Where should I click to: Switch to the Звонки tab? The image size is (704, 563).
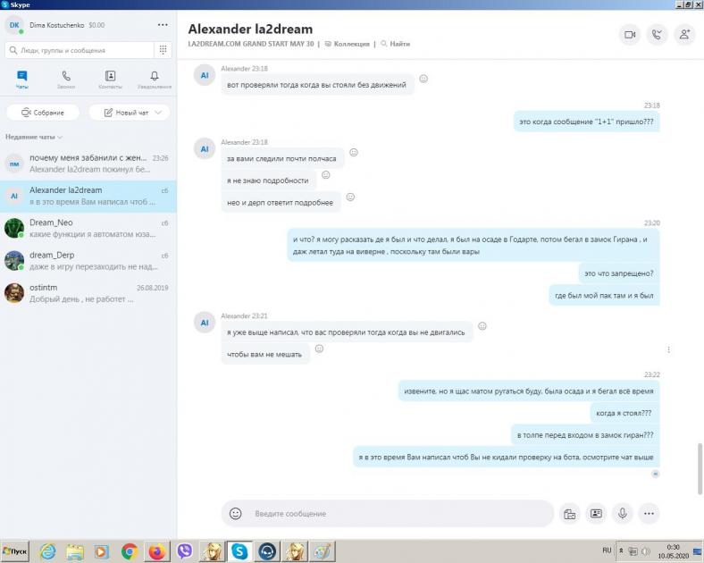(x=66, y=80)
